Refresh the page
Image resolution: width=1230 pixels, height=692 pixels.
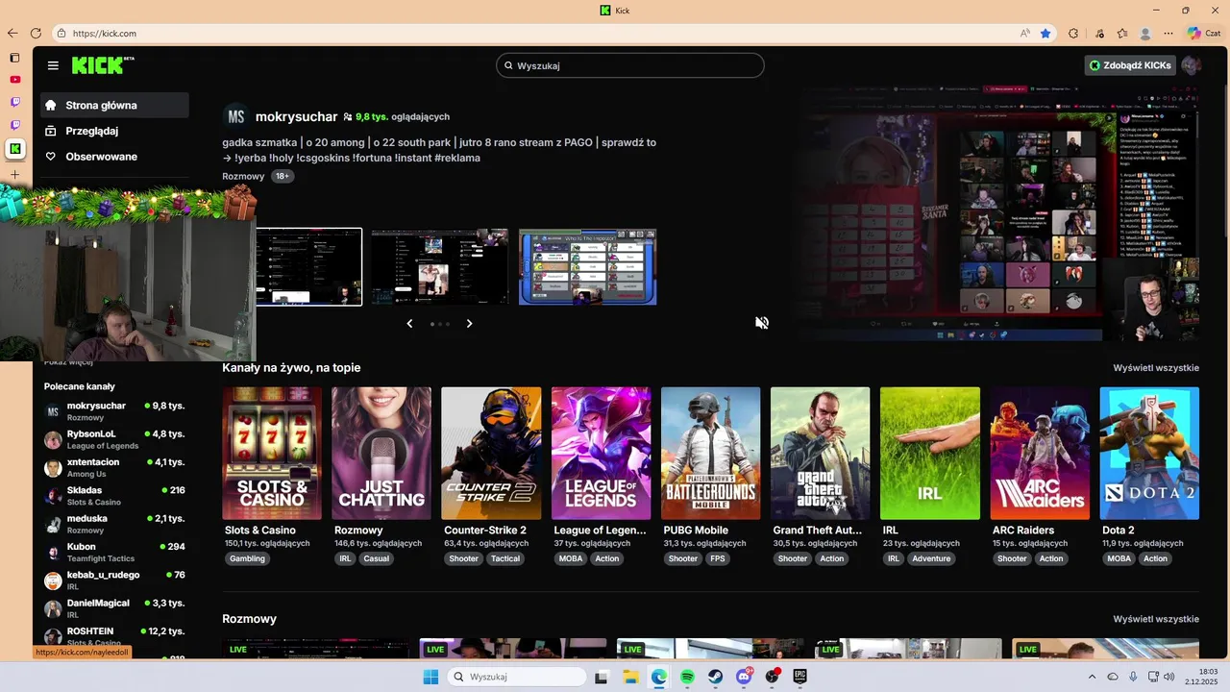[36, 33]
